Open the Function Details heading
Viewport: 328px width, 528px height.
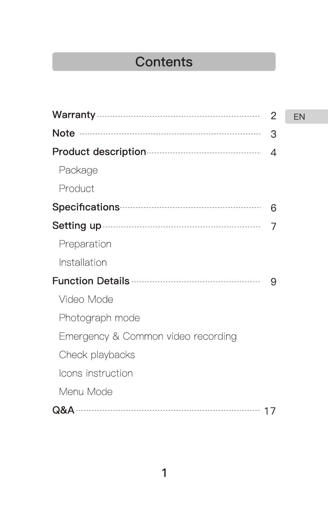point(91,281)
